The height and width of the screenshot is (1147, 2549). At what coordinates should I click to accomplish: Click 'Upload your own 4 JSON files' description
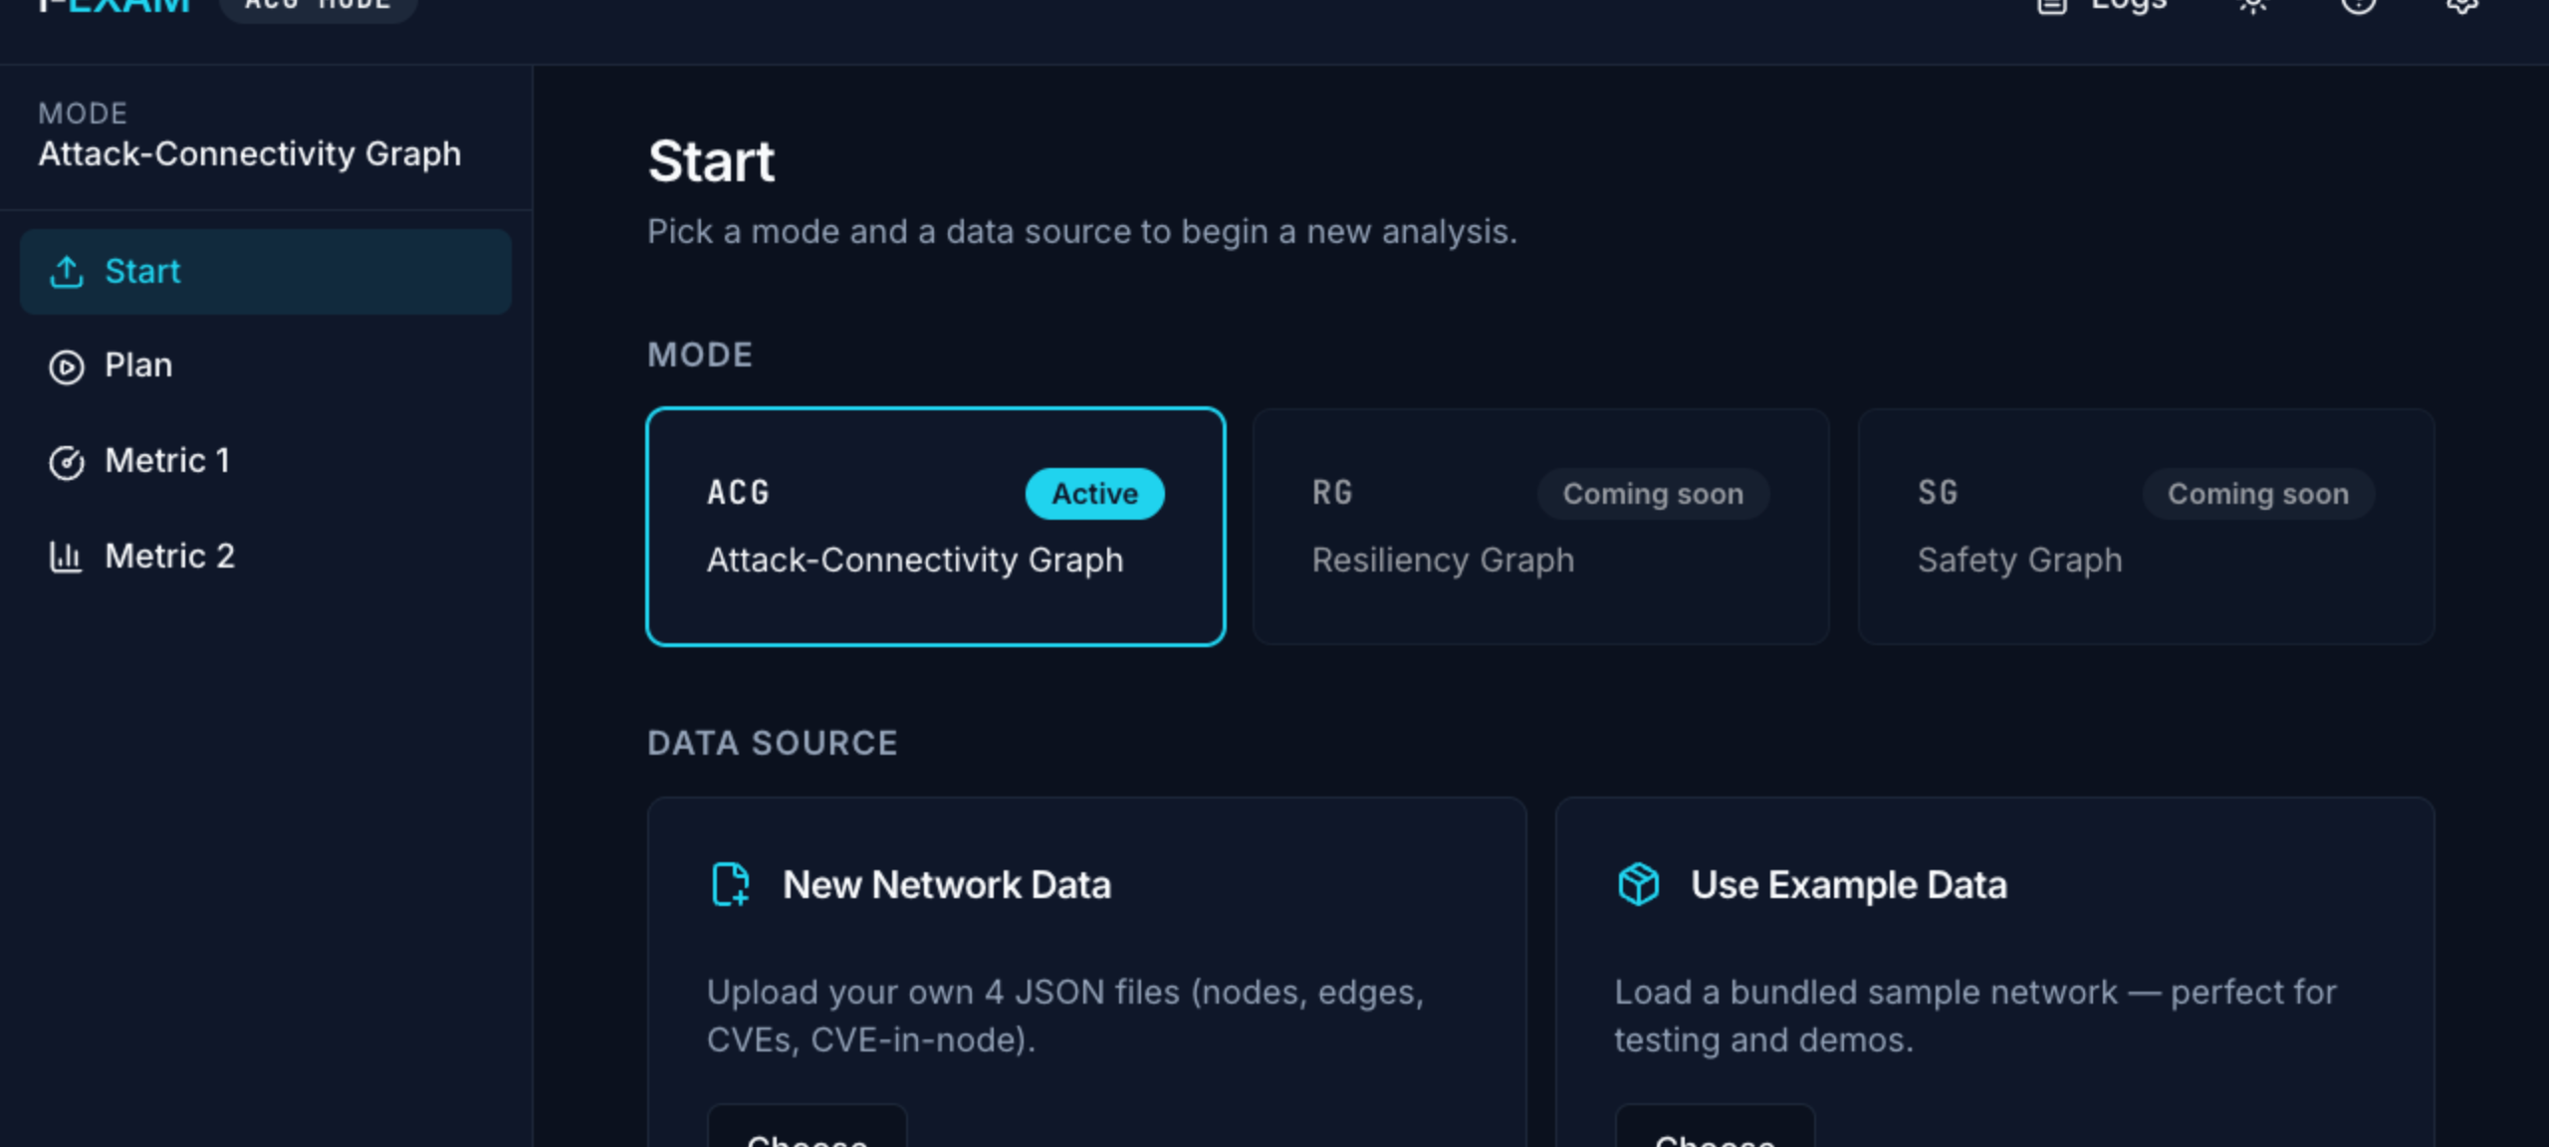coord(1065,1016)
